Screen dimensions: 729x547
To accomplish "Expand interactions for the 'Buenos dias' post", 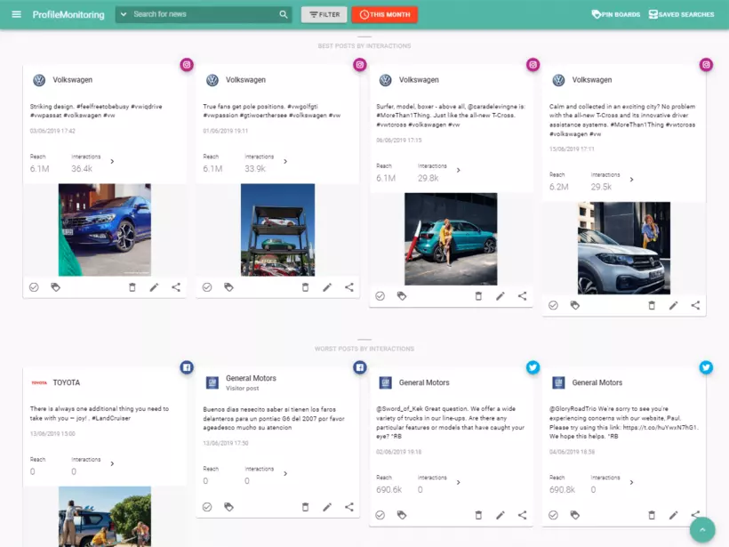I will [x=285, y=473].
